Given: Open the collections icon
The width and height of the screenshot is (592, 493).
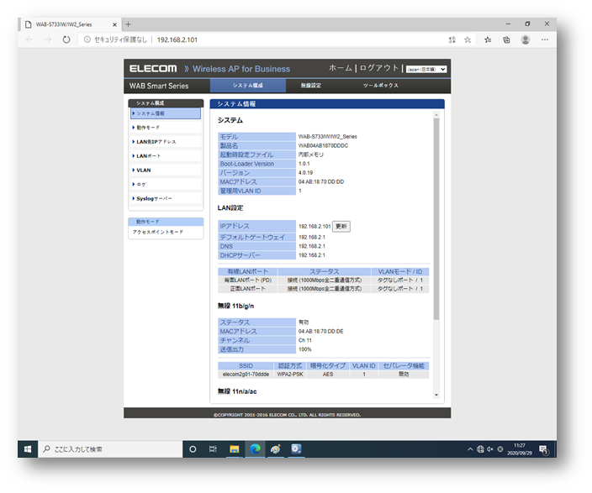Looking at the screenshot, I should click(x=506, y=39).
